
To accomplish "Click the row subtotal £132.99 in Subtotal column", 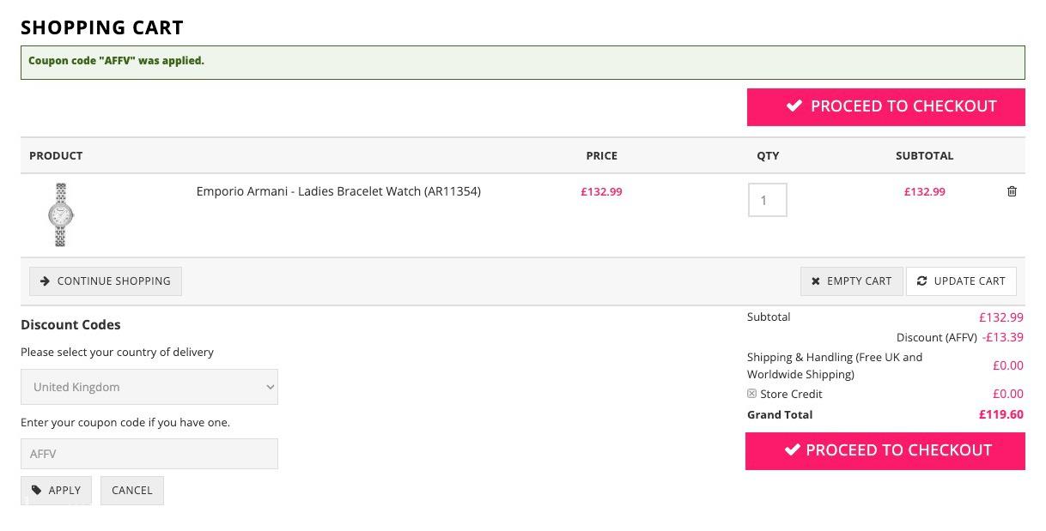I will pos(924,191).
